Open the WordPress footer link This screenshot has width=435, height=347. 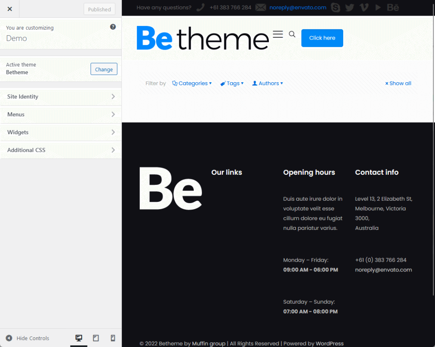click(330, 344)
